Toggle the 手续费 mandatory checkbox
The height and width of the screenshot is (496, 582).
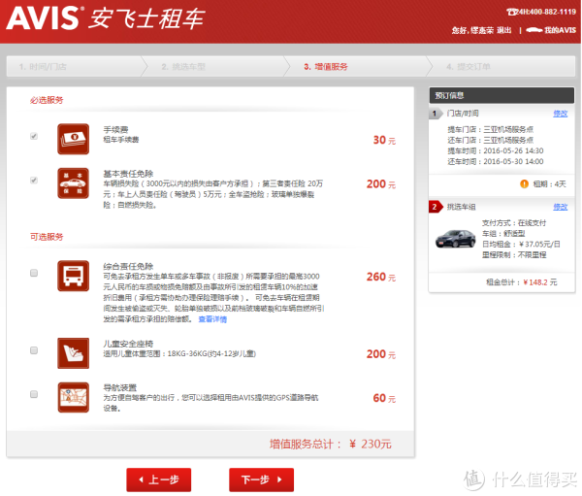[34, 136]
